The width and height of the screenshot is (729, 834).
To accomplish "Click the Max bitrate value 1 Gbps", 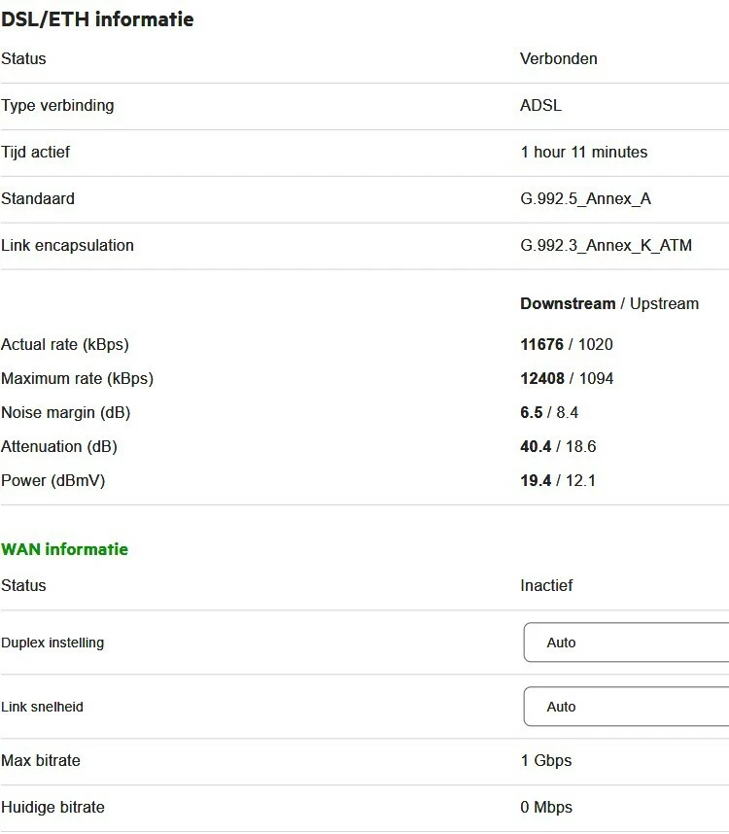I will (546, 760).
